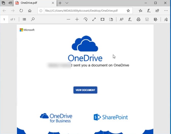Rotate the PDF page
This screenshot has width=171, height=134.
pos(85,20)
